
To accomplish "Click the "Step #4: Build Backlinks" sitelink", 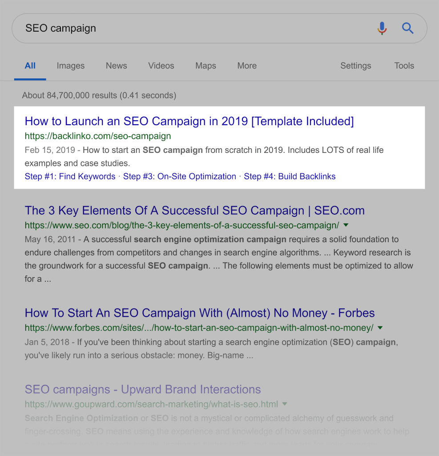I will pyautogui.click(x=290, y=176).
